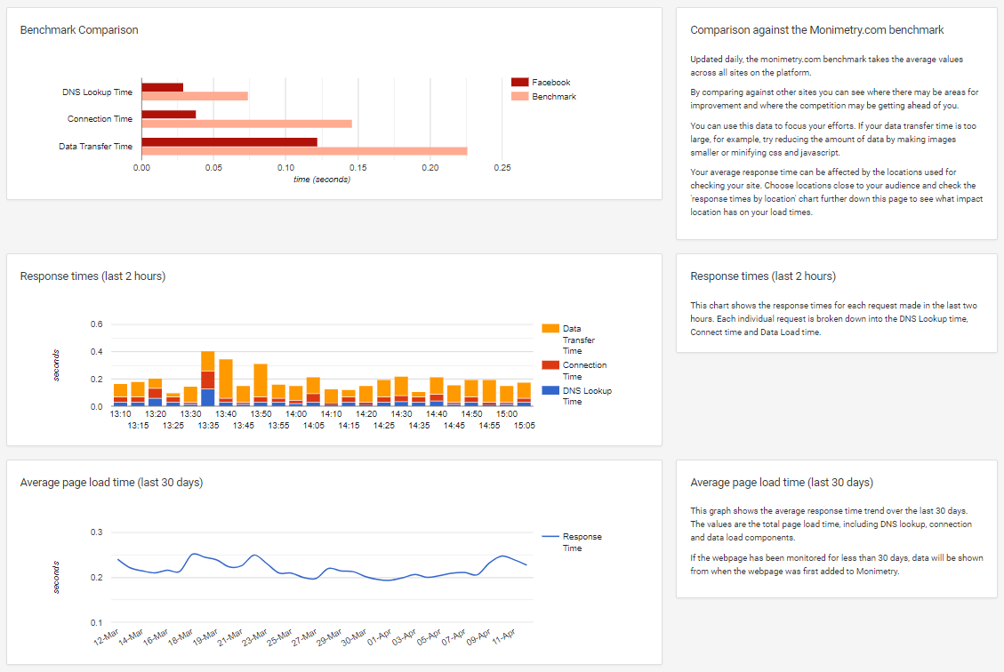
Task: Click the 'time (seconds)' axis title
Action: tap(321, 180)
